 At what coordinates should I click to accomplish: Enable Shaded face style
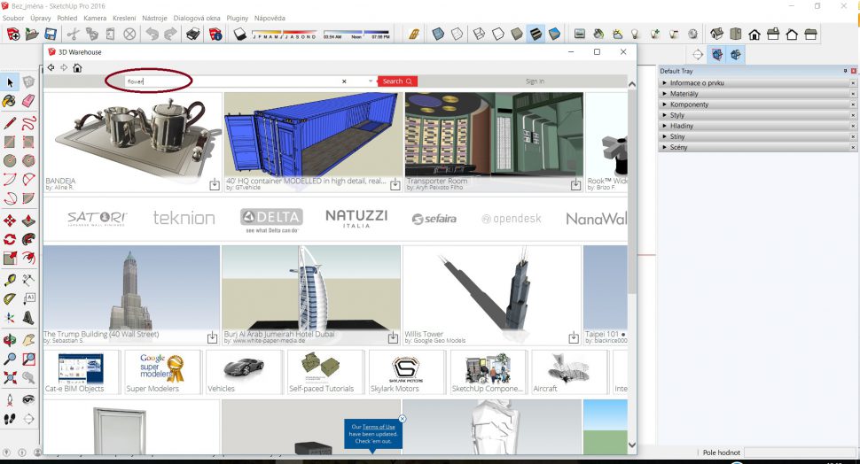(517, 34)
